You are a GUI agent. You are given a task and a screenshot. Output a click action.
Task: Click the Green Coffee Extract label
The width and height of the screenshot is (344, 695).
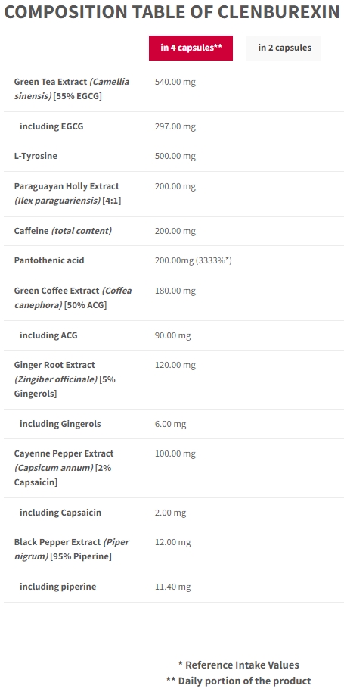coord(73,298)
